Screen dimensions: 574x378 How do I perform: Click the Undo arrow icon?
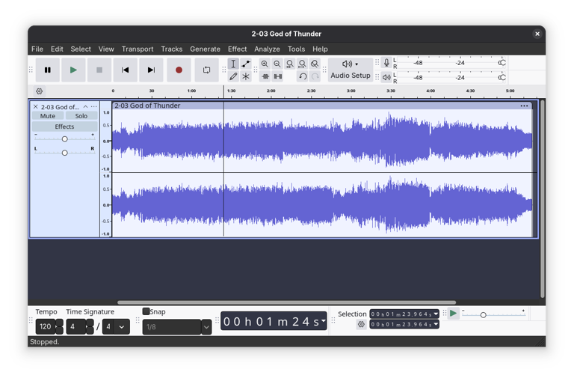[303, 76]
